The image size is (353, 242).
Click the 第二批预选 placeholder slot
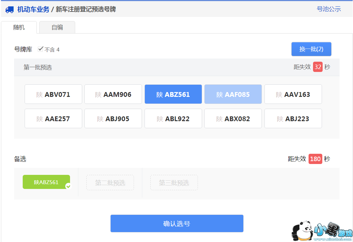pos(110,183)
